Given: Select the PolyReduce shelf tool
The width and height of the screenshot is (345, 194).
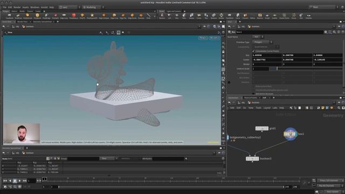Looking at the screenshot, I should (73, 16).
